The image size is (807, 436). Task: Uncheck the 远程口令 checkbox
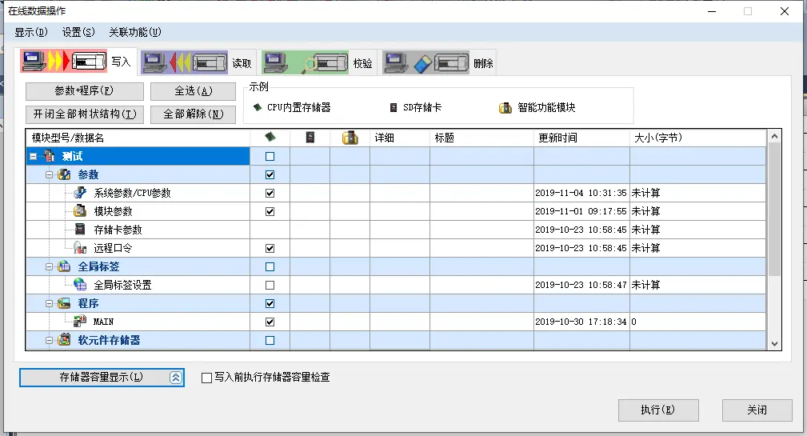click(x=270, y=249)
